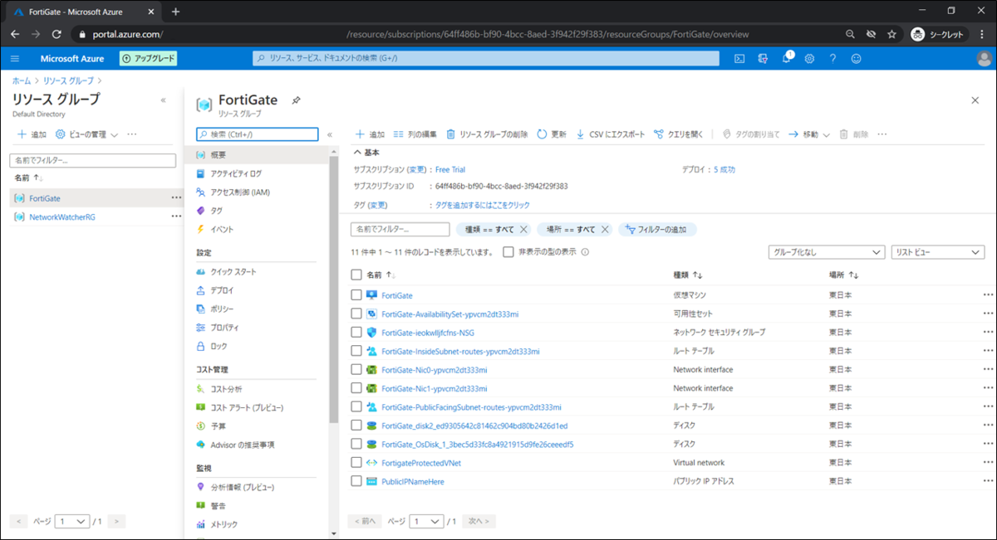Check the FortigateProtectedVNet row
This screenshot has width=997, height=540.
(x=356, y=463)
